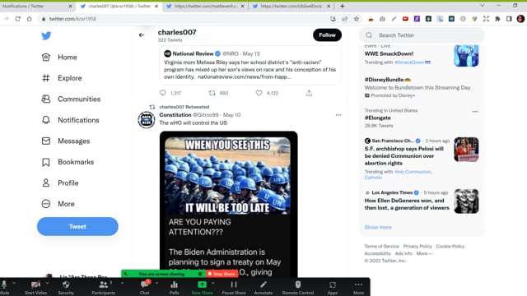
Task: Open Zoom Chat
Action: point(145,288)
